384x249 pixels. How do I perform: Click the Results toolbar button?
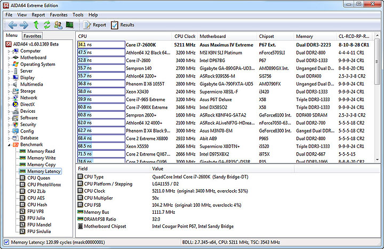click(x=123, y=25)
